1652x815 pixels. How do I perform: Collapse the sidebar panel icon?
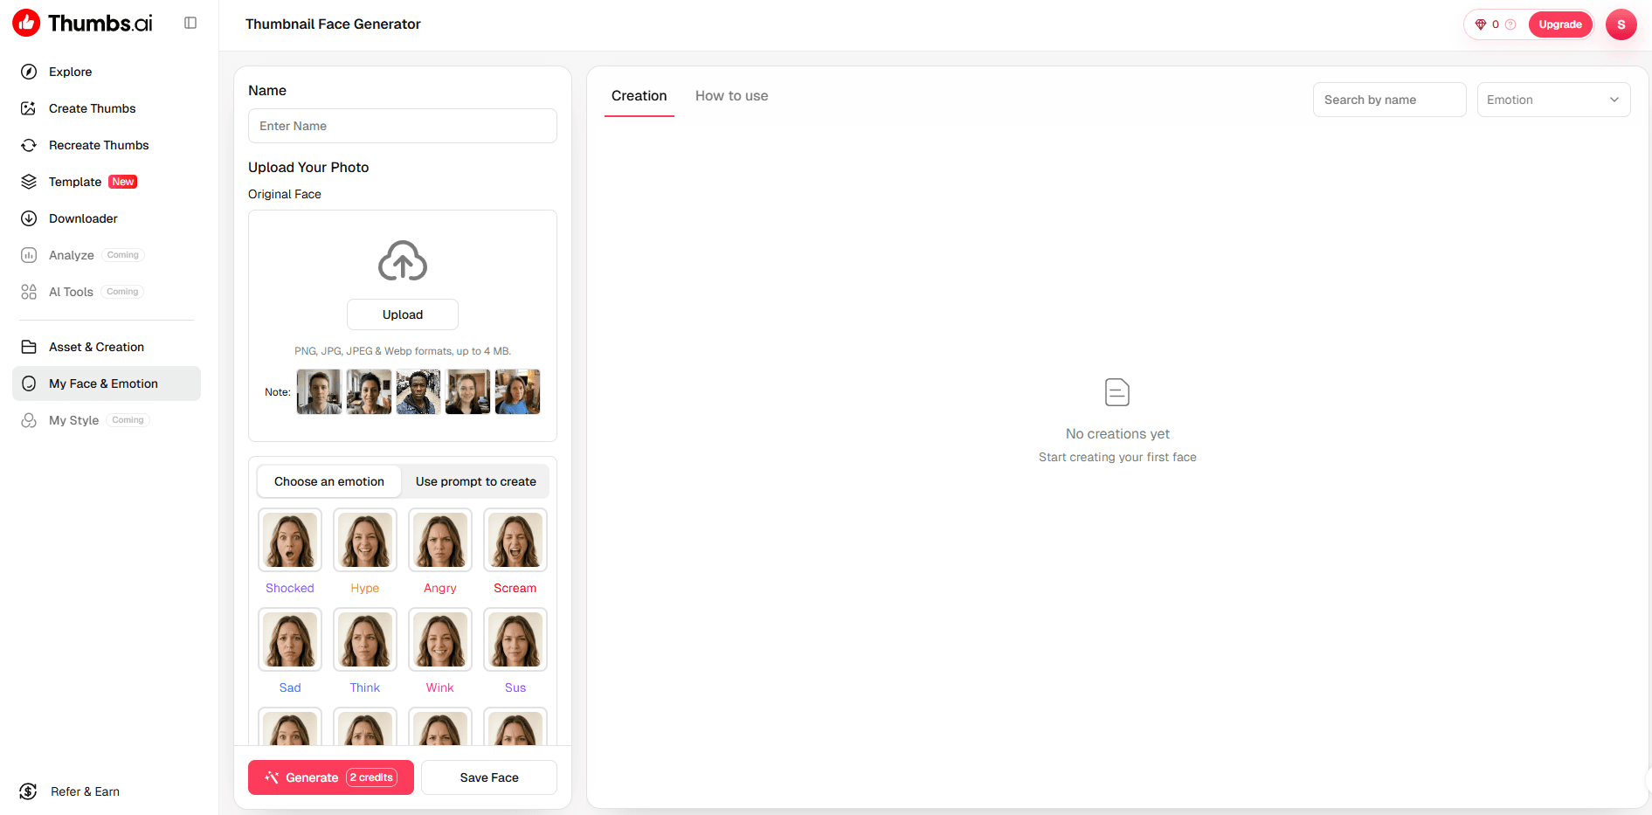[190, 23]
